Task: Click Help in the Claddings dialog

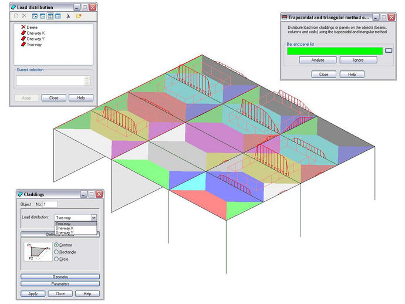Action: [x=87, y=293]
